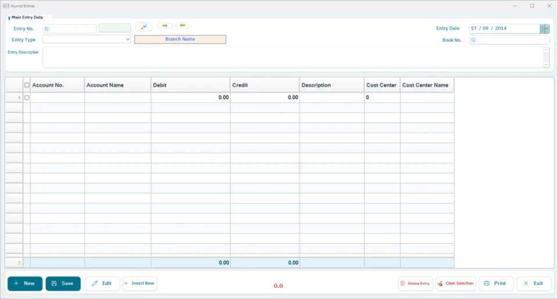Click Entry Description scrollbar down arrow
The image size is (558, 299).
(x=546, y=64)
